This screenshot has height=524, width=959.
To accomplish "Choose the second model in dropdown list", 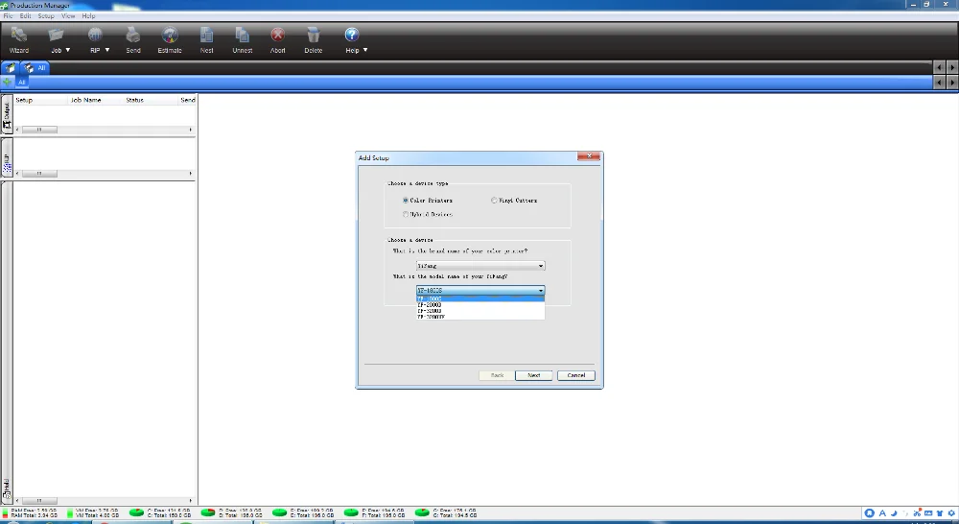I will point(480,305).
